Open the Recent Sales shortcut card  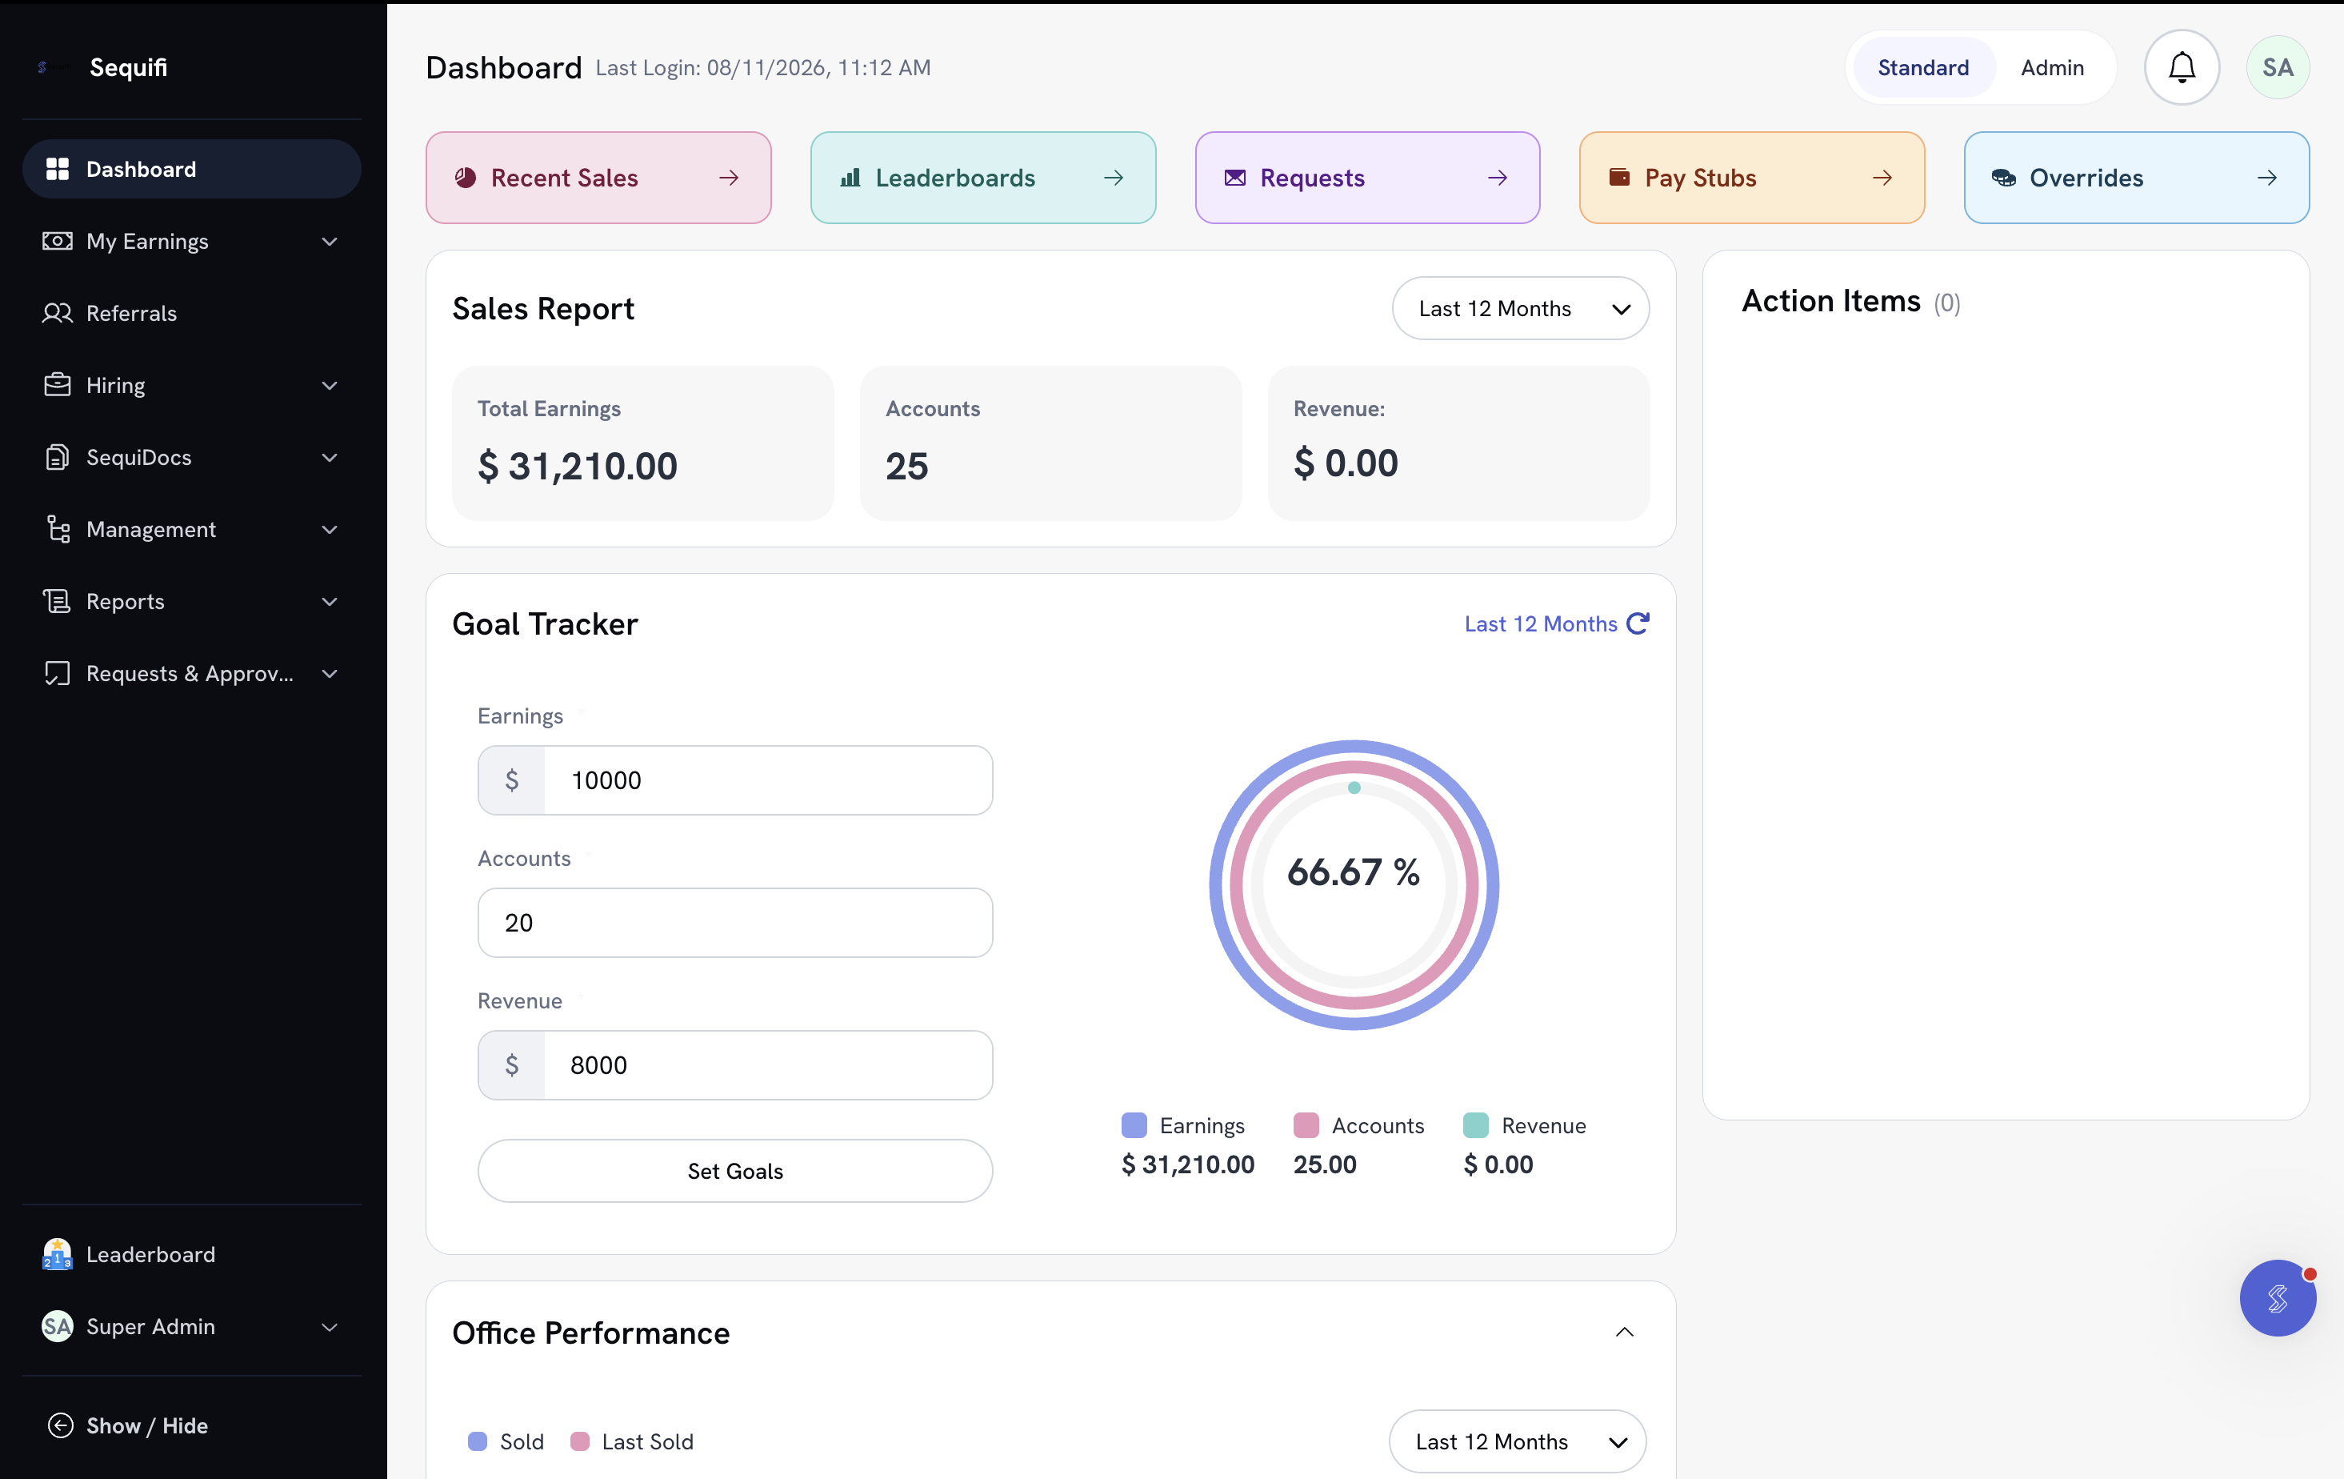point(598,177)
